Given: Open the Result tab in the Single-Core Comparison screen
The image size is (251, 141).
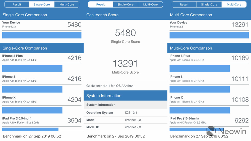Looking at the screenshot, I should coord(17,4).
